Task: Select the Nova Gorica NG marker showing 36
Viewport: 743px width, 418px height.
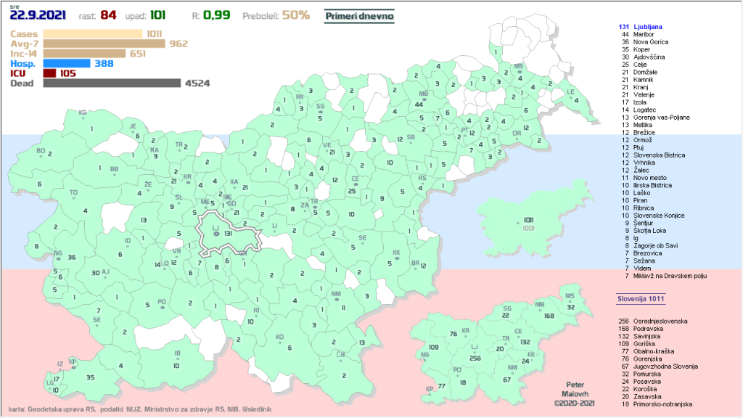Action: (58, 257)
